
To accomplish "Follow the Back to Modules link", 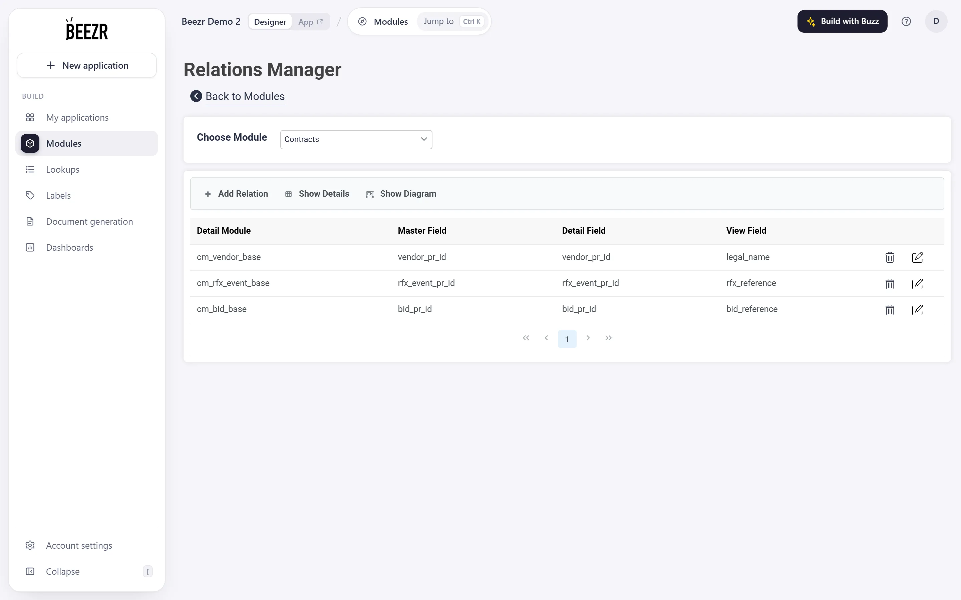I will (x=245, y=96).
